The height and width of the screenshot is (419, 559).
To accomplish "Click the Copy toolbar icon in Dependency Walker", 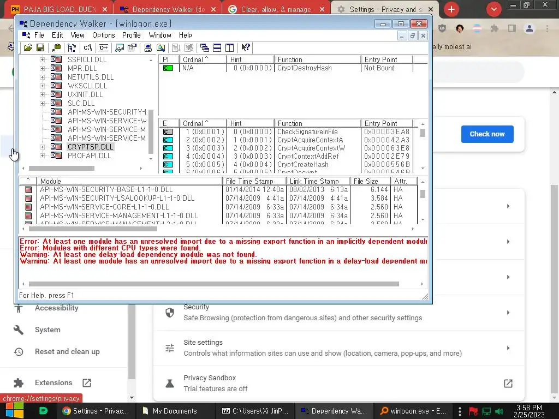I will tap(56, 48).
